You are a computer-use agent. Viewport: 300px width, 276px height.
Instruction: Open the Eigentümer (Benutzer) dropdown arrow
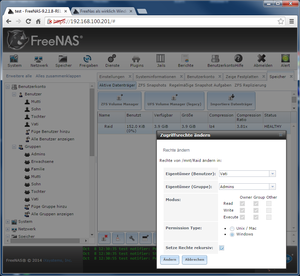click(272, 174)
